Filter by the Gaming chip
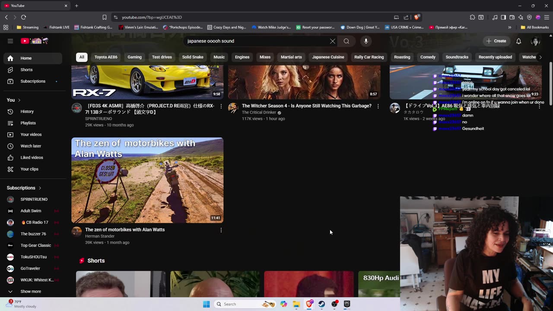The width and height of the screenshot is (553, 311). pos(134,57)
